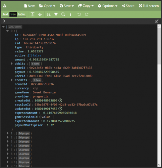The height and width of the screenshot is (168, 162).
Task: Collapse all fields icon
Action: click(40, 14)
